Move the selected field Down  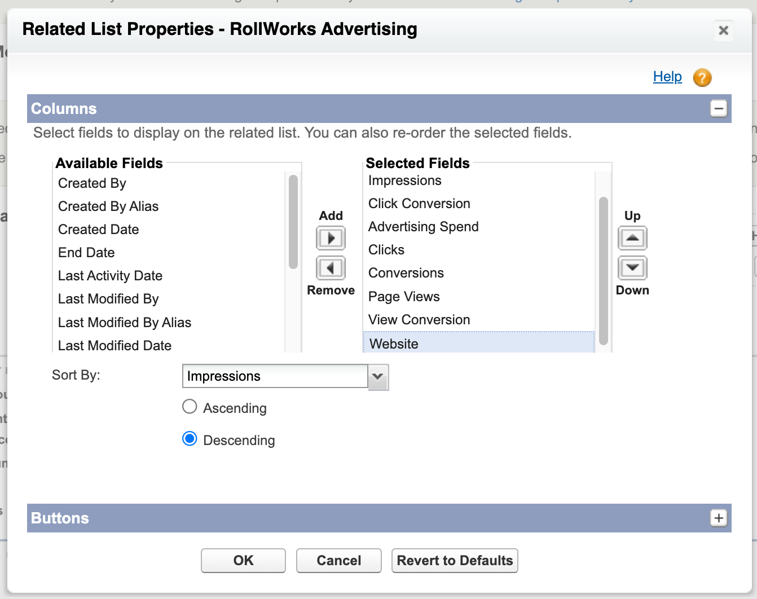point(632,268)
